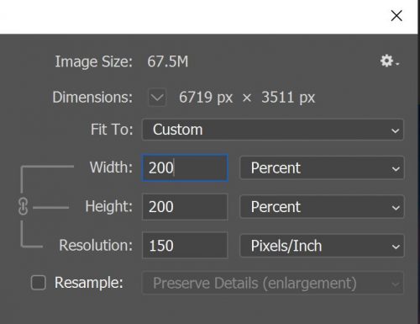Open the Width unit Percent dropdown
This screenshot has height=324, width=420.
(x=322, y=168)
